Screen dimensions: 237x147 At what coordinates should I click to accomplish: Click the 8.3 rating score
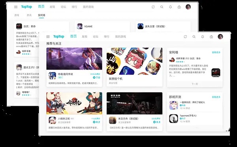coord(157,122)
